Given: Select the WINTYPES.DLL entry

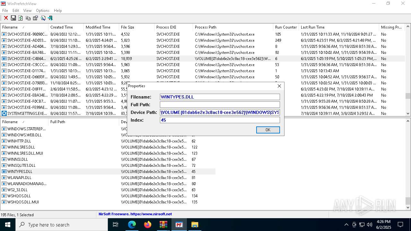Looking at the screenshot, I should pos(108,172).
